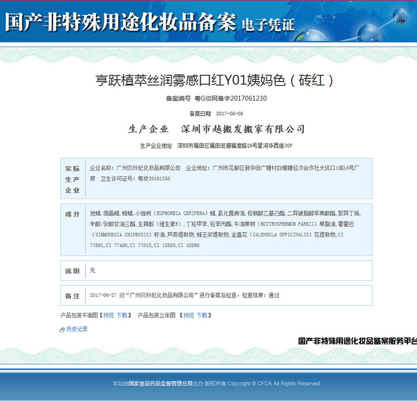
Task: Click the 实际生产企业 row label
Action: coord(72,179)
